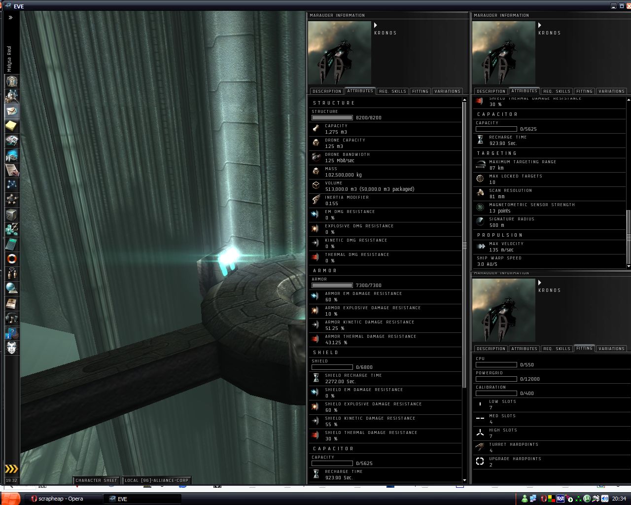Viewport: 631px width, 505px height.
Task: Open the Local [96]-Alliance-Corp channel tab
Action: coord(156,480)
